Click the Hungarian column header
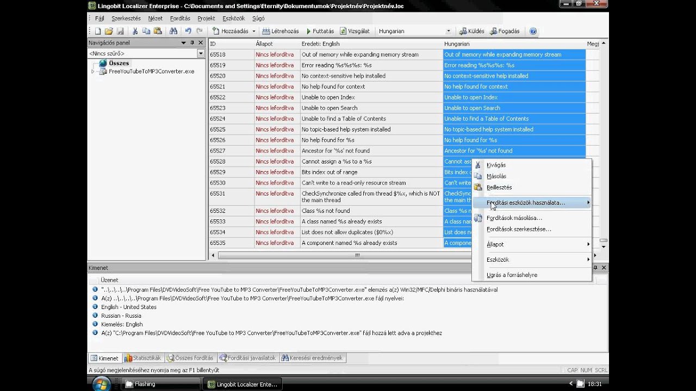696x391 pixels. pos(514,43)
